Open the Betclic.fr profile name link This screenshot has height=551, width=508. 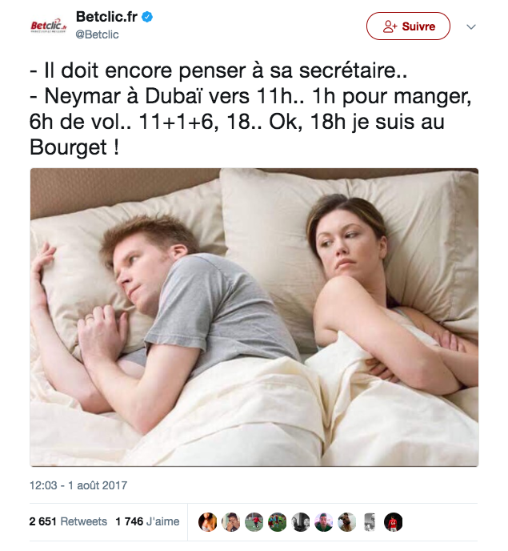(x=106, y=17)
